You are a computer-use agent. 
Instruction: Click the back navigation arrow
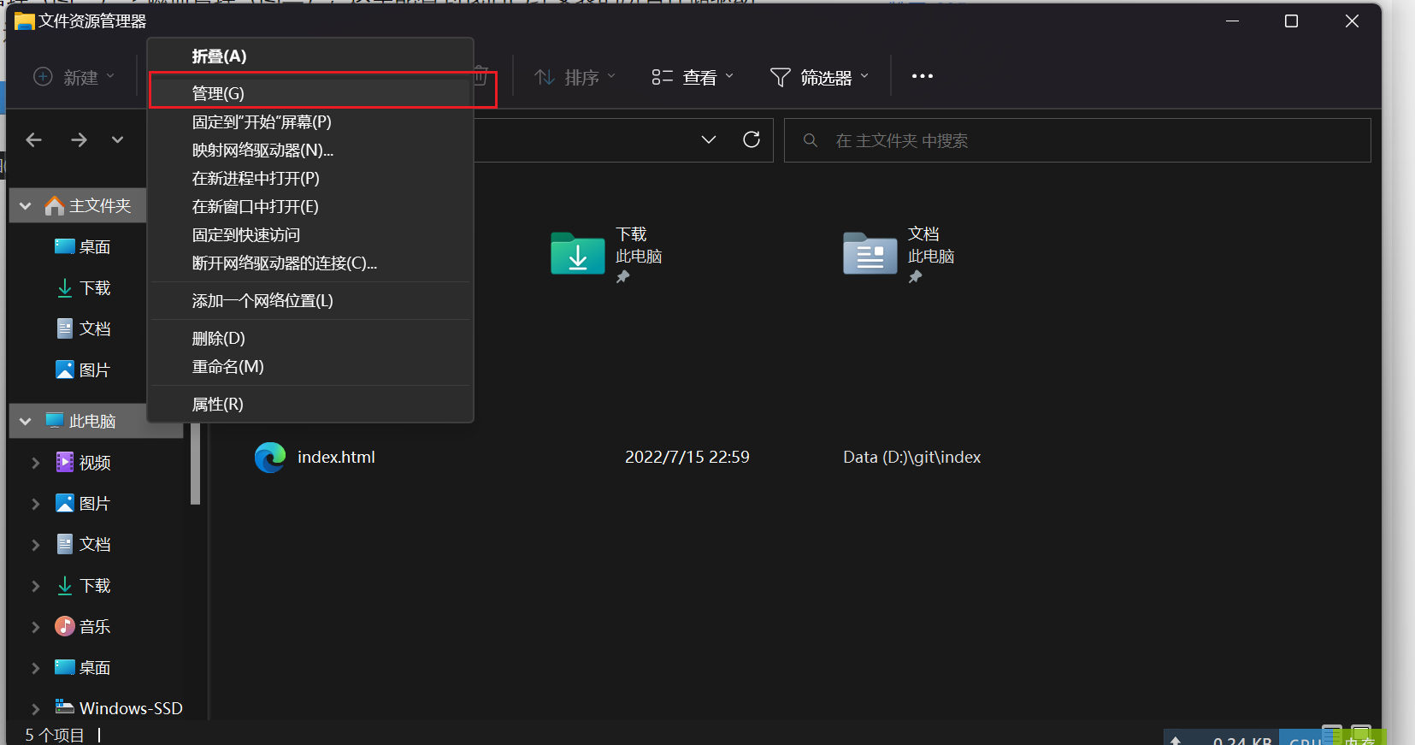[34, 139]
